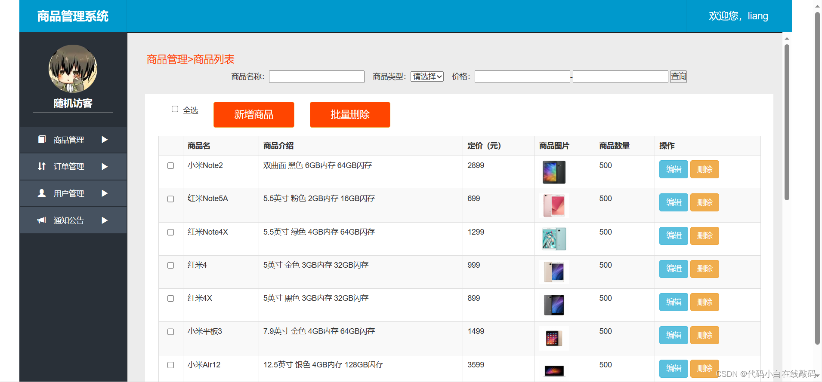Click the browser page vertical scrollbar
822x382 pixels.
(818, 178)
